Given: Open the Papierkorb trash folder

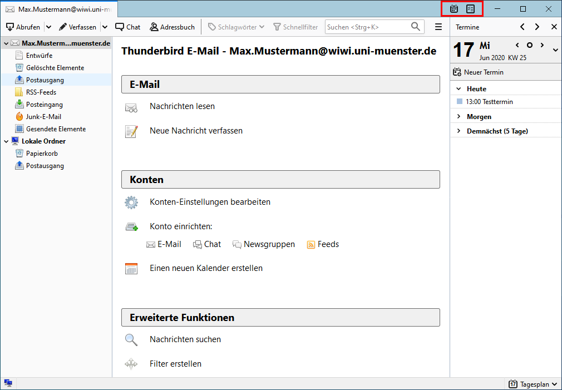Looking at the screenshot, I should click(42, 154).
